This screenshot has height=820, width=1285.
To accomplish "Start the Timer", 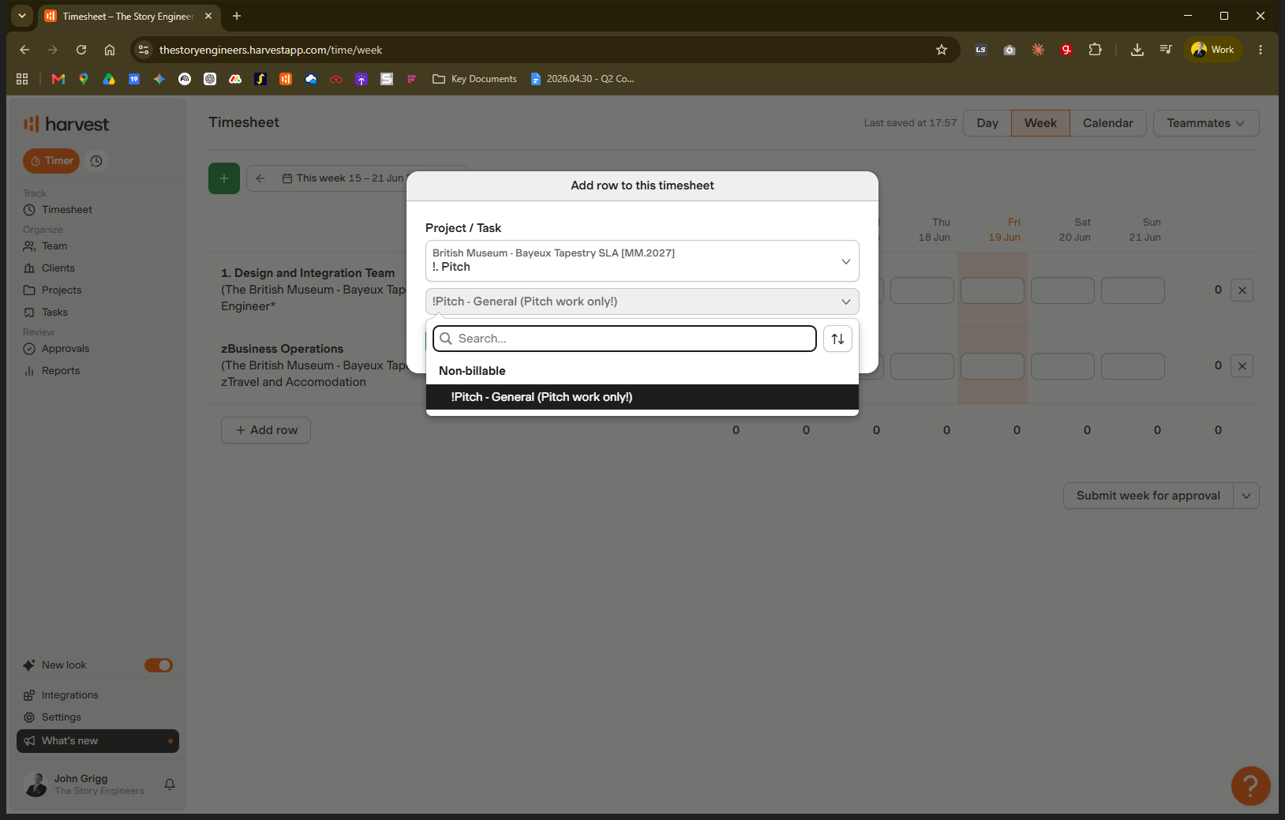I will [x=51, y=161].
